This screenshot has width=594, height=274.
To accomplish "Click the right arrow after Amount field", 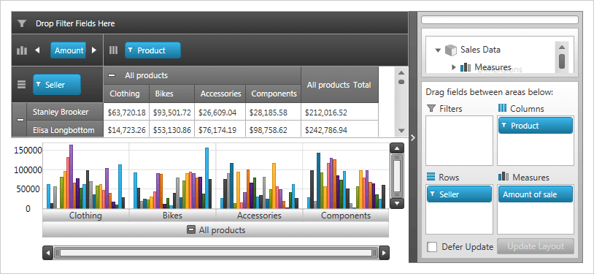I will point(94,50).
